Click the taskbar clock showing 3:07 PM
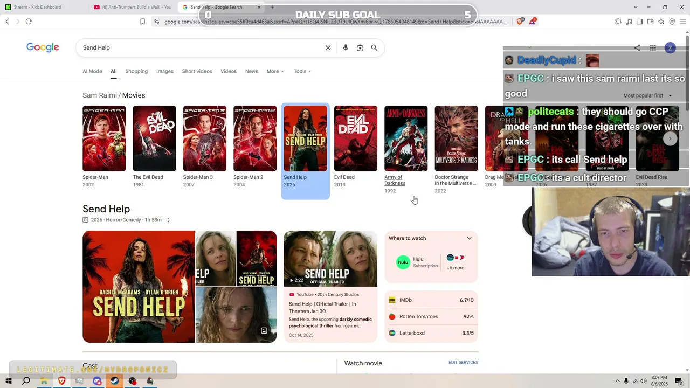Screen dimensions: 690x388 659,380
